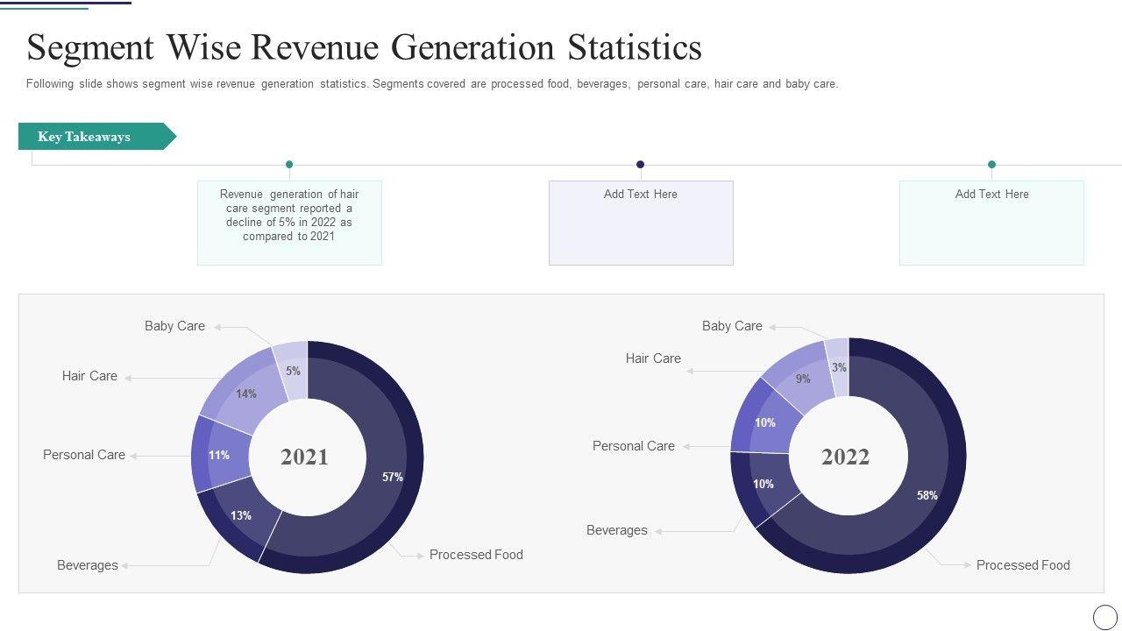Pick the 14% Hair Care slice in 2021 chart
Viewport: 1122px width, 631px height.
pyautogui.click(x=245, y=393)
